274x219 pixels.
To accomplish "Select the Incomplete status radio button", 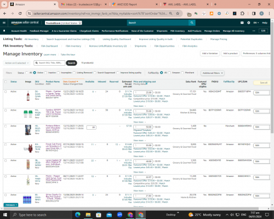I will pos(58,73).
